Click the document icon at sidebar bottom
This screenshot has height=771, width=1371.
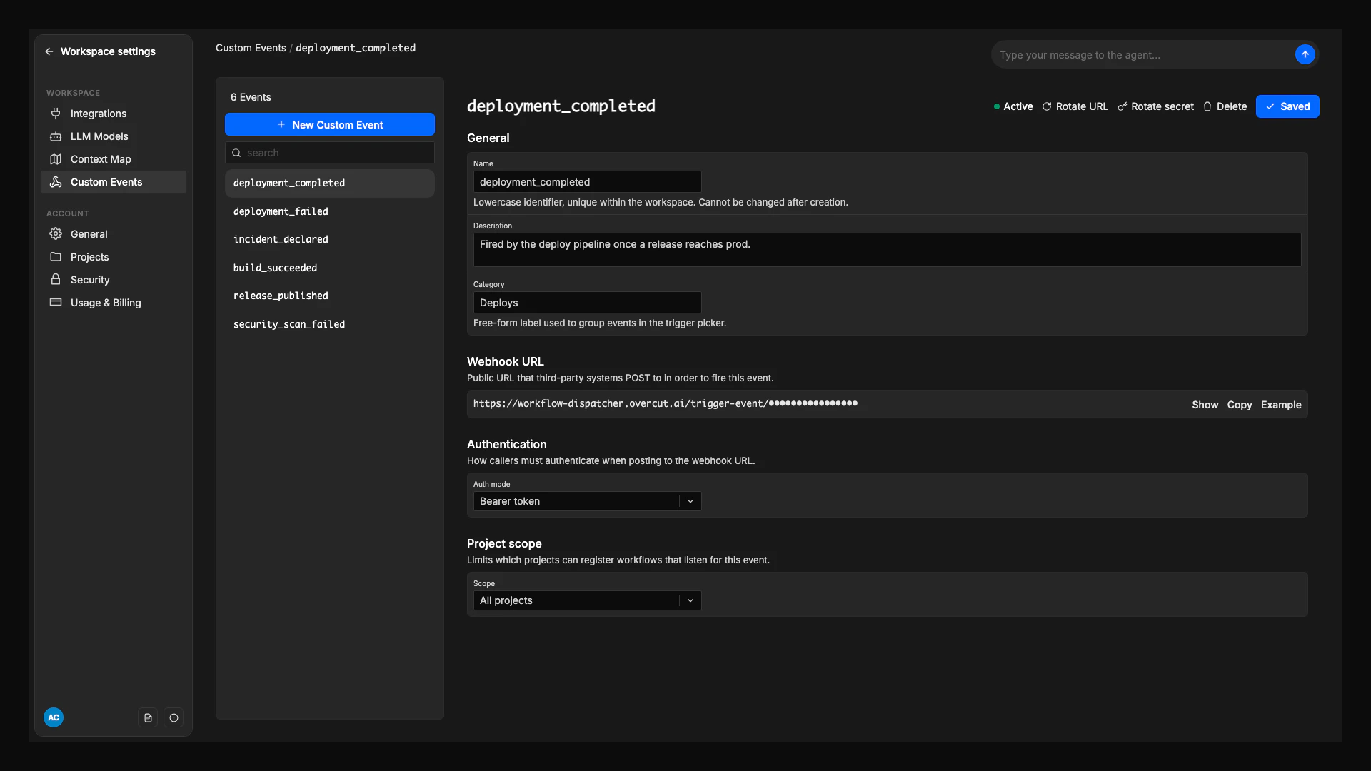click(x=148, y=717)
